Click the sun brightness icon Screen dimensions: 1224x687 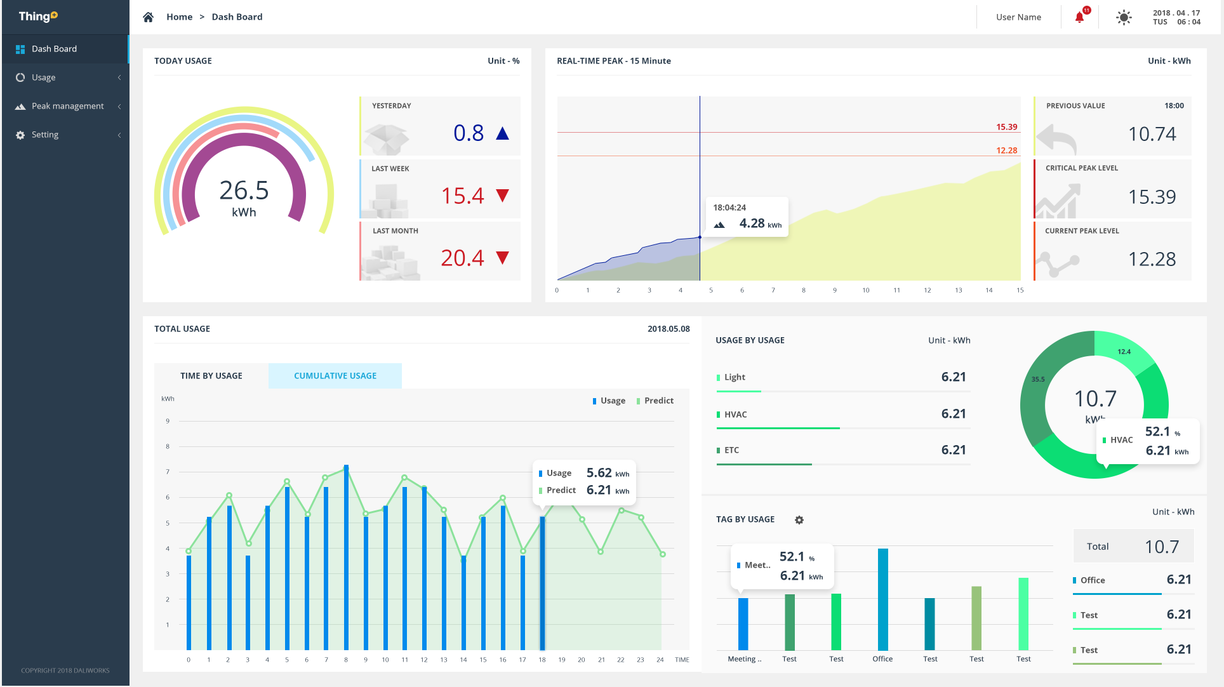(1124, 17)
